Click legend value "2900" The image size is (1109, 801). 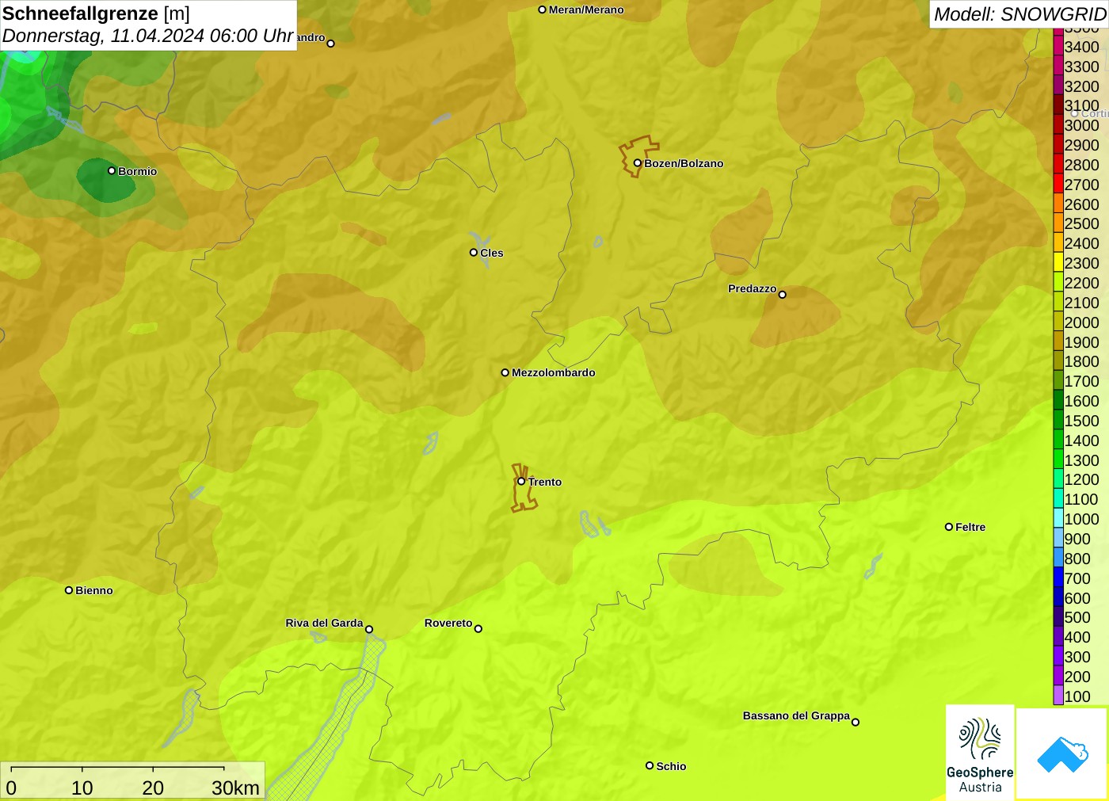(1081, 145)
